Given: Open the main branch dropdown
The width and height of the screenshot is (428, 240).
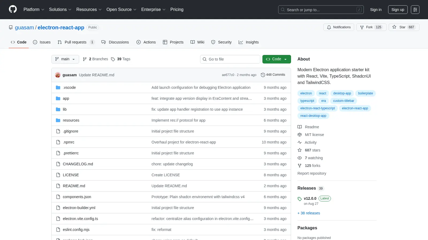Looking at the screenshot, I should pyautogui.click(x=65, y=59).
